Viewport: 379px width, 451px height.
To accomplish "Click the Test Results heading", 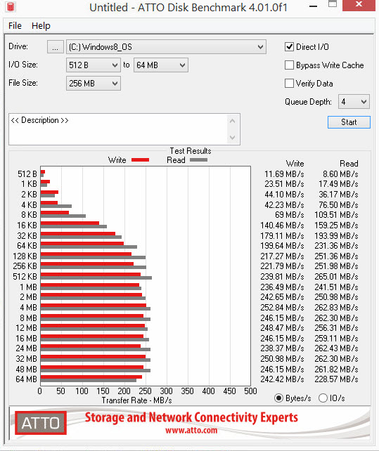I will 191,151.
